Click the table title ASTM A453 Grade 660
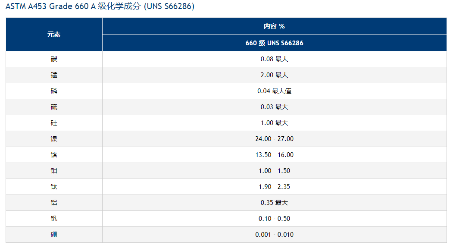Screen dimensions: 450x245 pos(100,6)
